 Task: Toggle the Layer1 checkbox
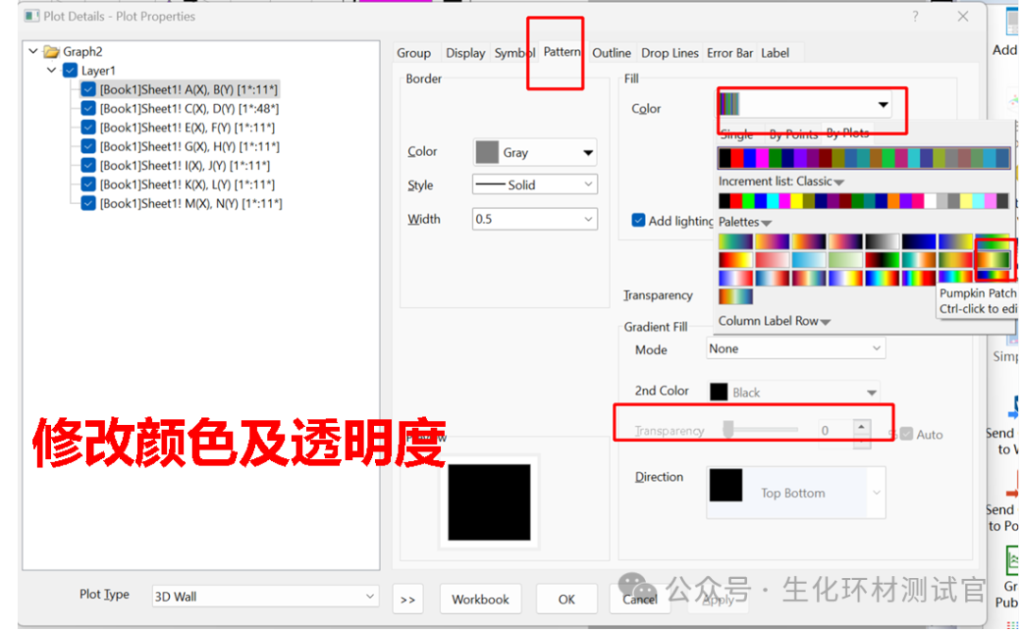[x=70, y=70]
